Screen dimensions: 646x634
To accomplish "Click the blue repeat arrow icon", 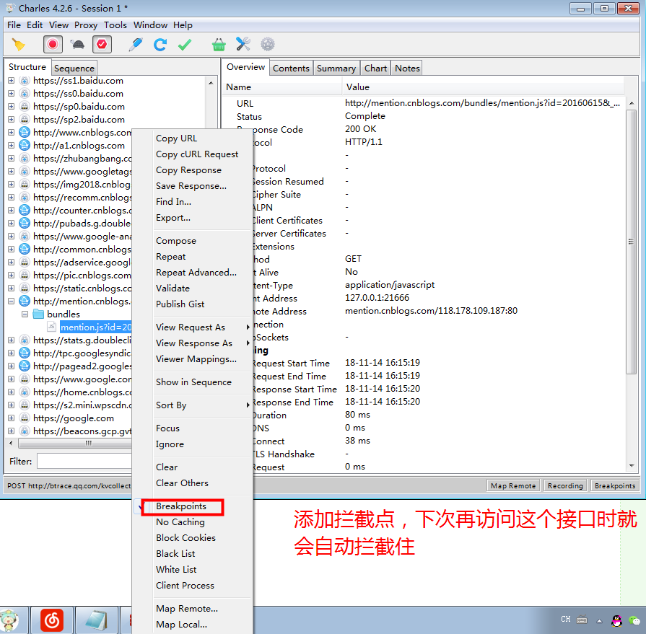I will click(160, 44).
